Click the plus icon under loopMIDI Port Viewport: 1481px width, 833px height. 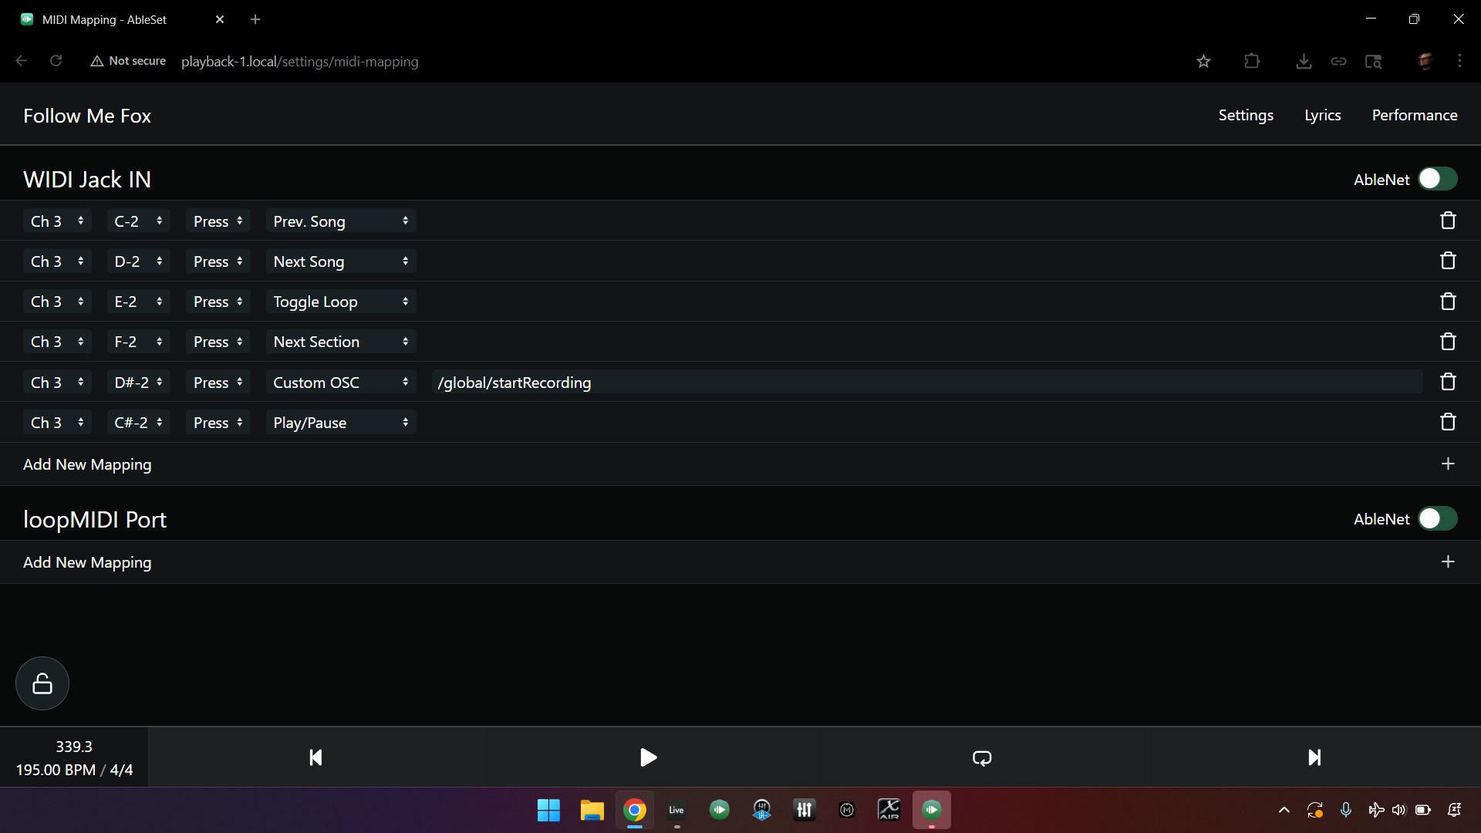point(1448,562)
